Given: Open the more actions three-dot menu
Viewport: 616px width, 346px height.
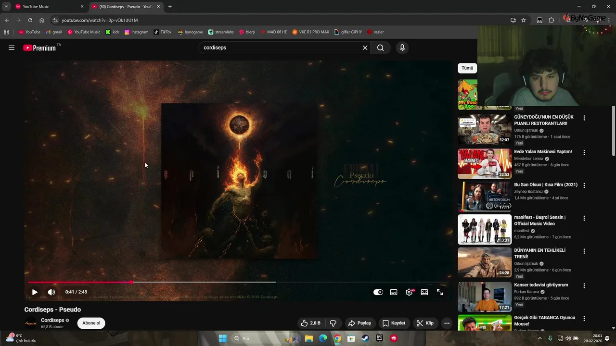Looking at the screenshot, I should pos(447,323).
